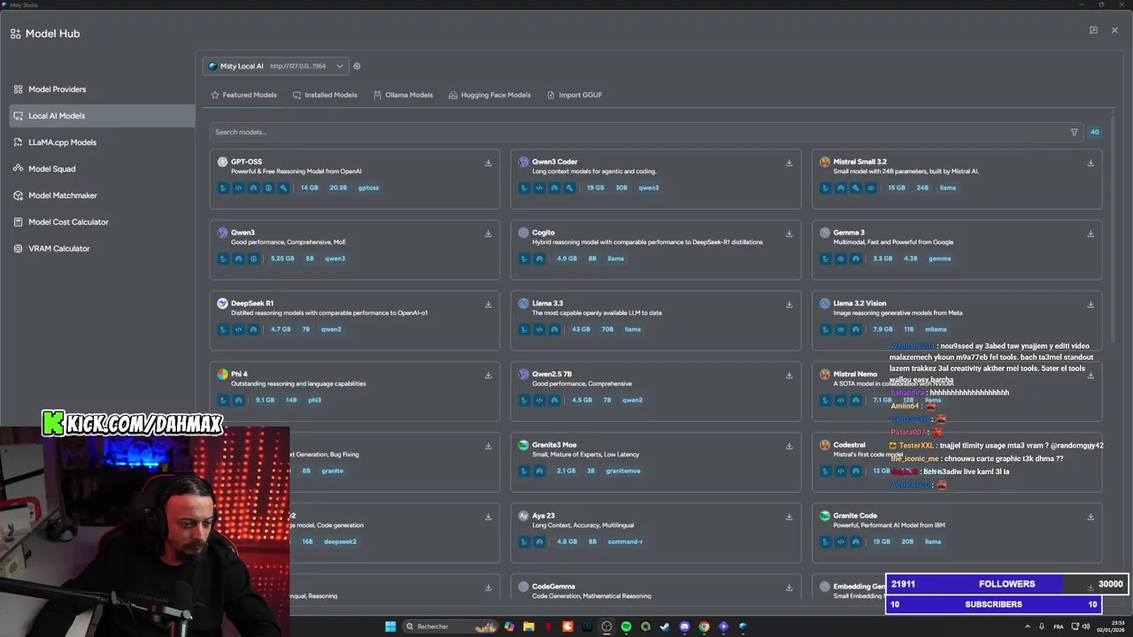Screen dimensions: 1133x637
Task: Open Spotify from the taskbar
Action: click(x=626, y=626)
